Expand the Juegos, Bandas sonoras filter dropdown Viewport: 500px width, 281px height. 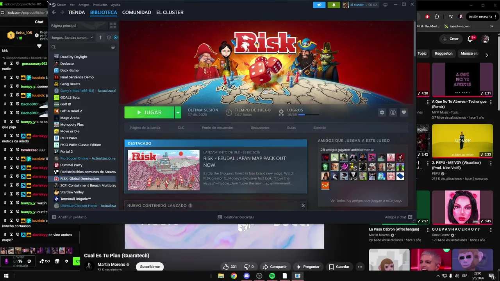[72, 37]
